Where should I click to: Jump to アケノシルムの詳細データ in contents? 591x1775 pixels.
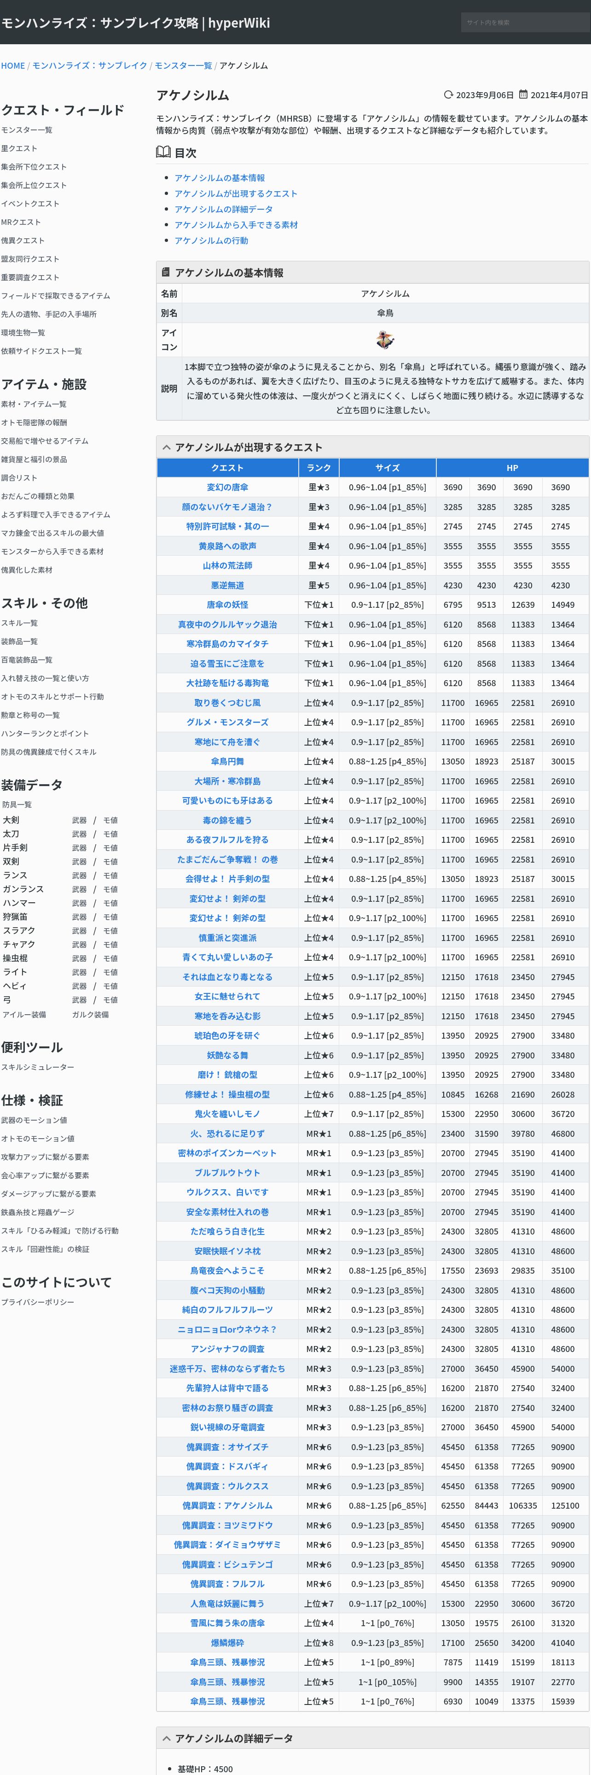[x=224, y=210]
